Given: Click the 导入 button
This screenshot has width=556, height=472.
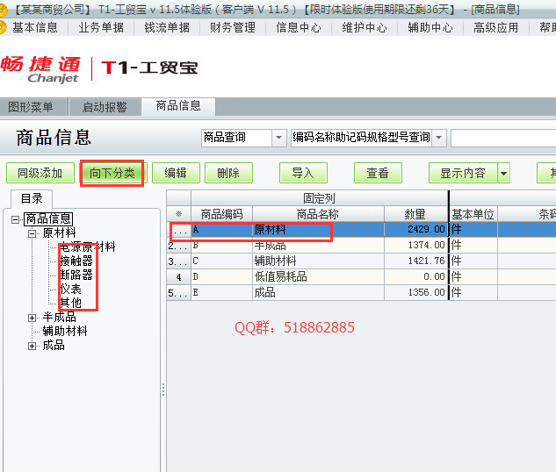Looking at the screenshot, I should point(303,173).
